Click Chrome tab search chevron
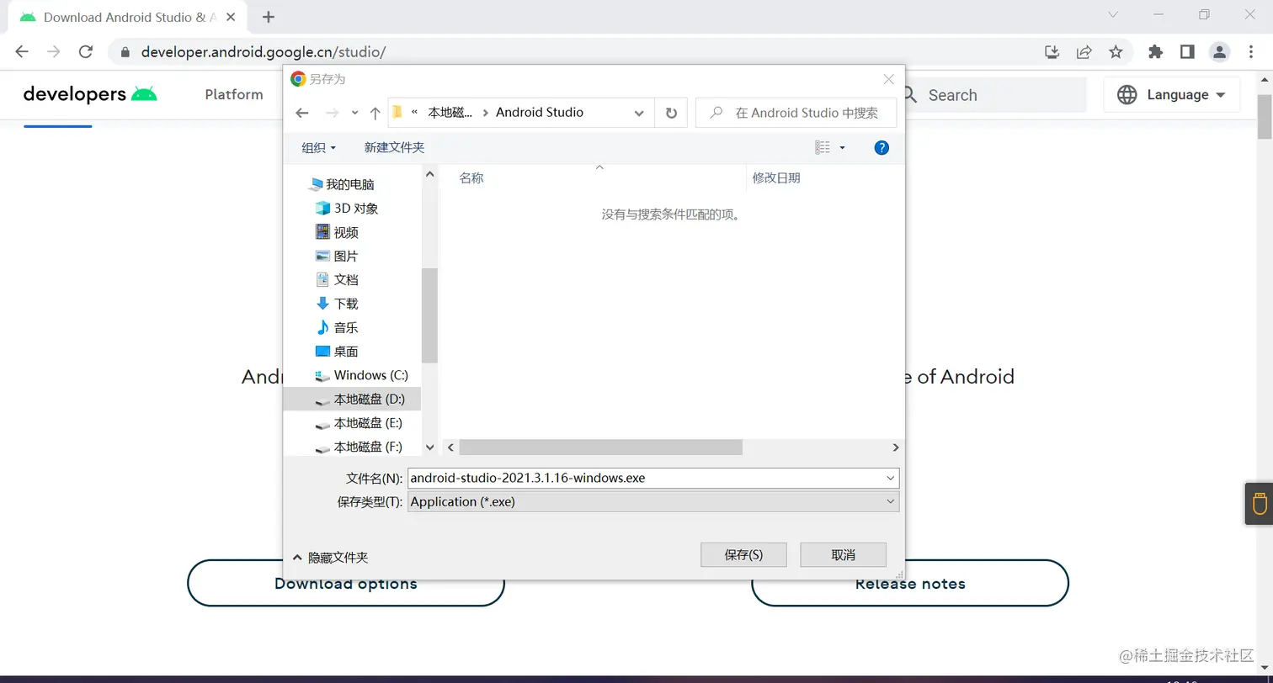 1113,15
